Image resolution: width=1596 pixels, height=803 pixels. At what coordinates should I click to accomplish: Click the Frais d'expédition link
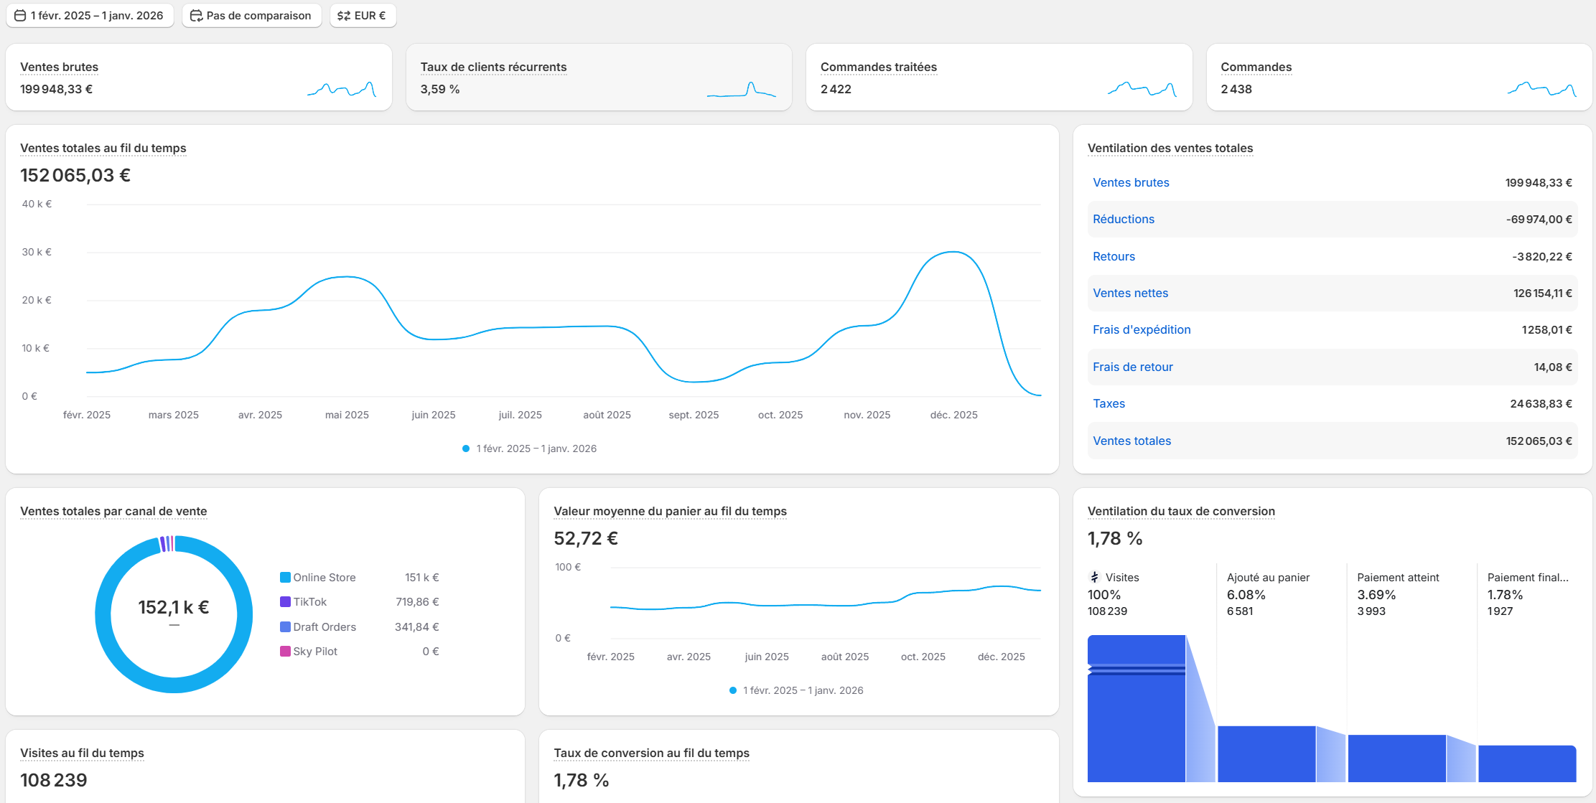click(x=1141, y=329)
